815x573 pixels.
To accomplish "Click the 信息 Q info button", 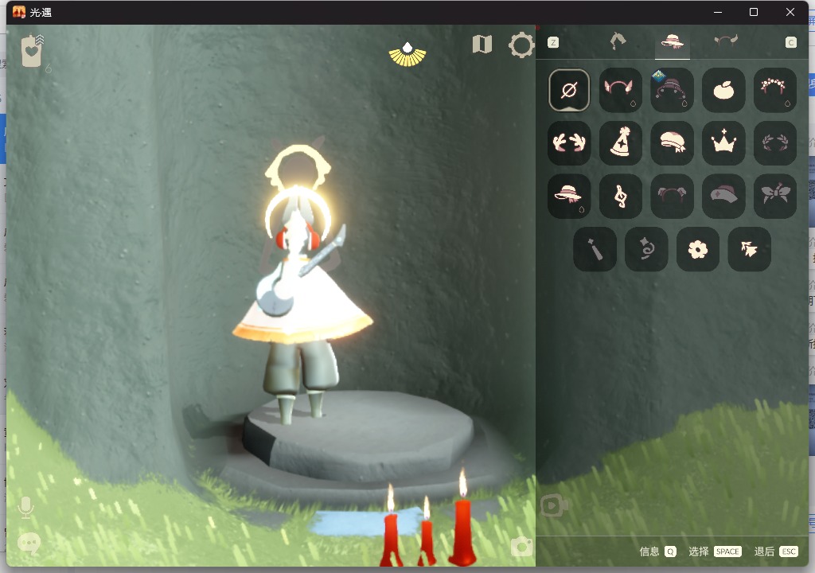I will pos(657,552).
